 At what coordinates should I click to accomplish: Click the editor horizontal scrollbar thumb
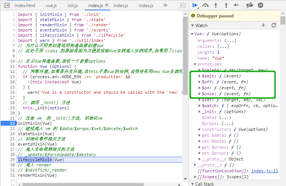point(83,185)
